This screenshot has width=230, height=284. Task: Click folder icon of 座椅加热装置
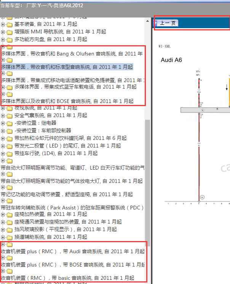coord(10,215)
